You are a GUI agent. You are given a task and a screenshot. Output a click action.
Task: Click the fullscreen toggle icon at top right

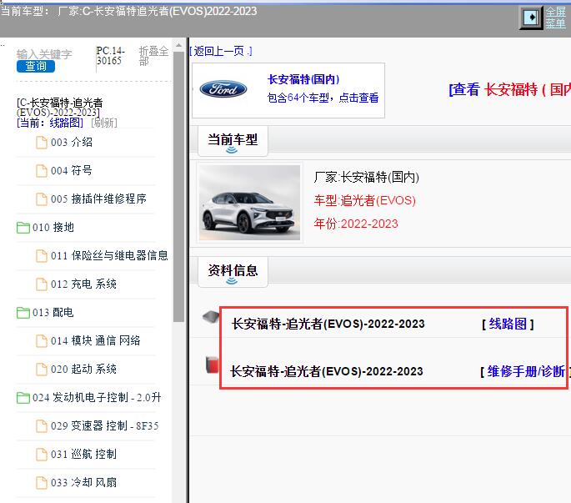(531, 18)
